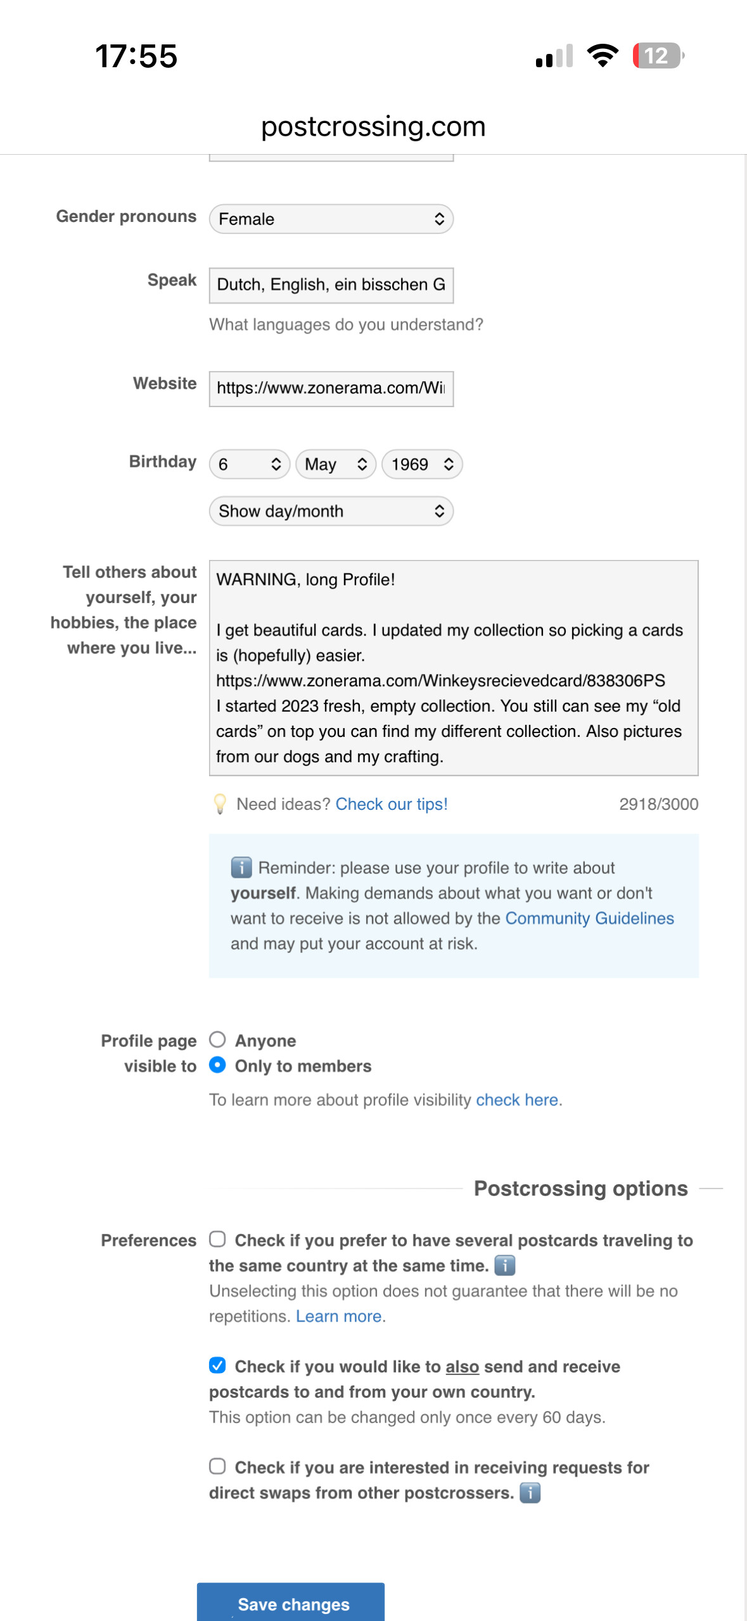Screen dimensions: 747x1621
Task: Tap the postcrossing.com address bar
Action: [373, 126]
